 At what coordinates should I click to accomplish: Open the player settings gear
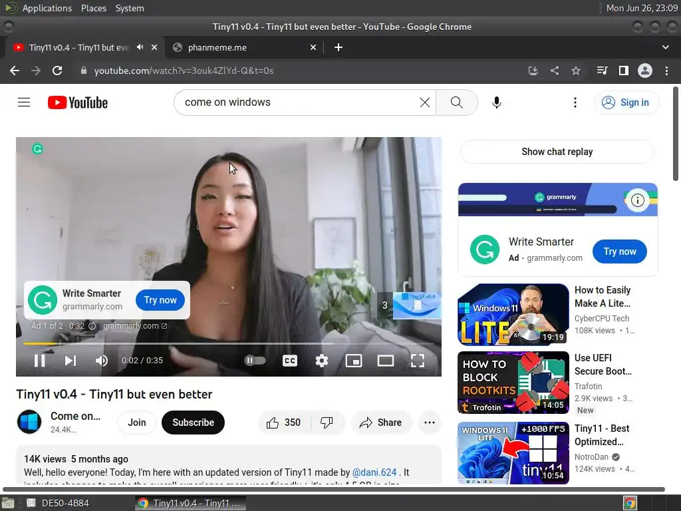(x=322, y=361)
